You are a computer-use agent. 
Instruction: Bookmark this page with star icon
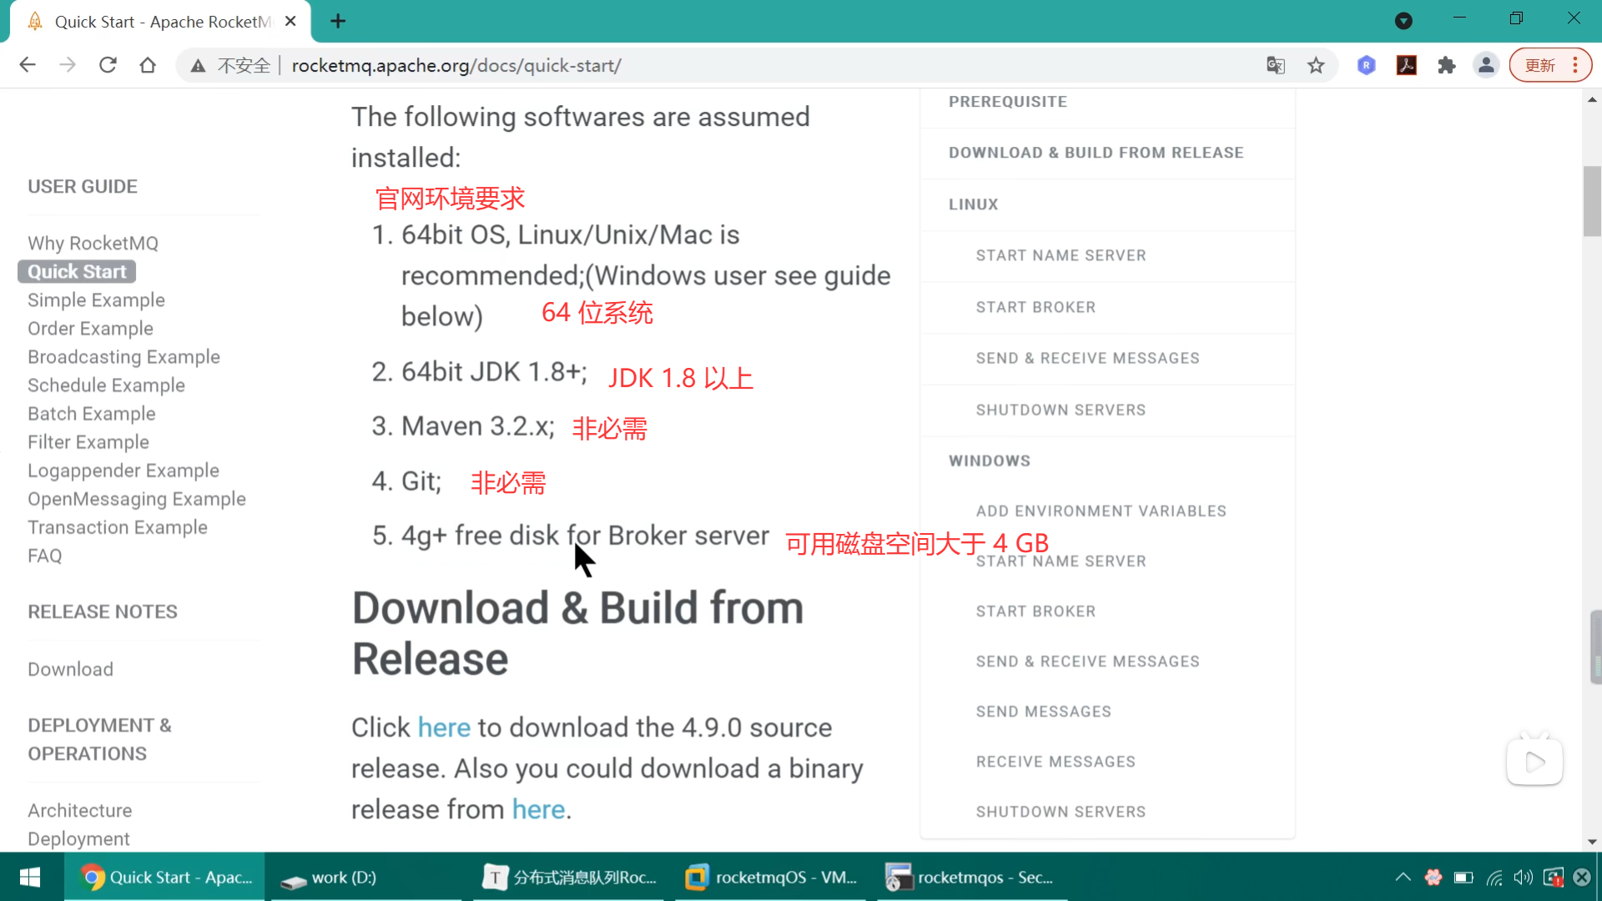click(x=1316, y=65)
